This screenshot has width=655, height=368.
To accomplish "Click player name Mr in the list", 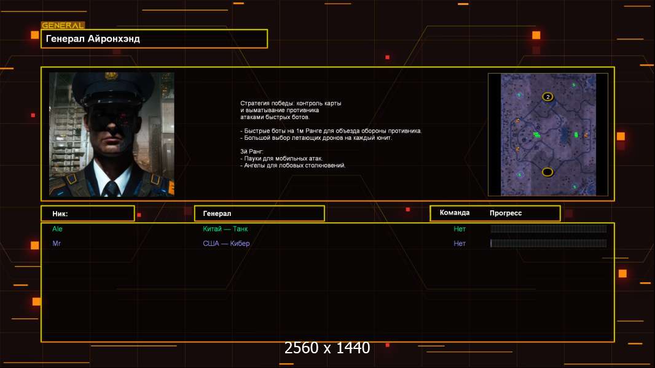I will tap(57, 243).
